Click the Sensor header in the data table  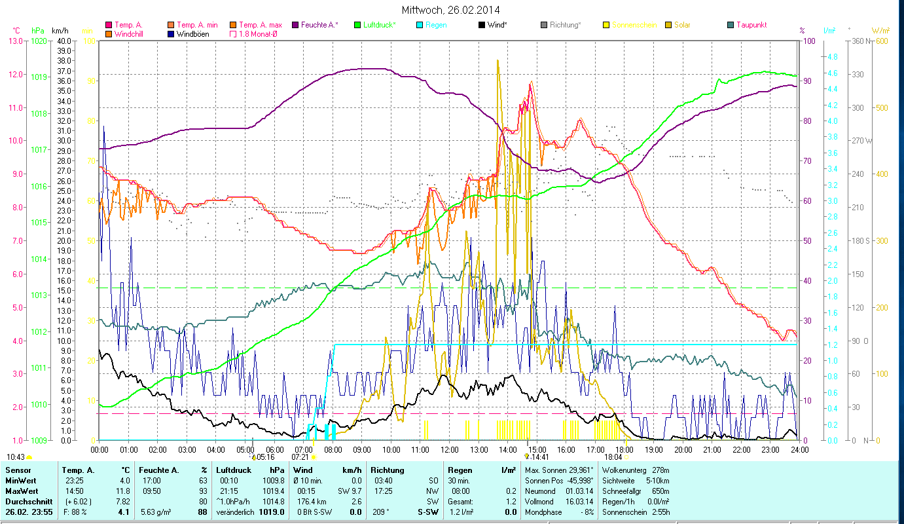coord(18,470)
